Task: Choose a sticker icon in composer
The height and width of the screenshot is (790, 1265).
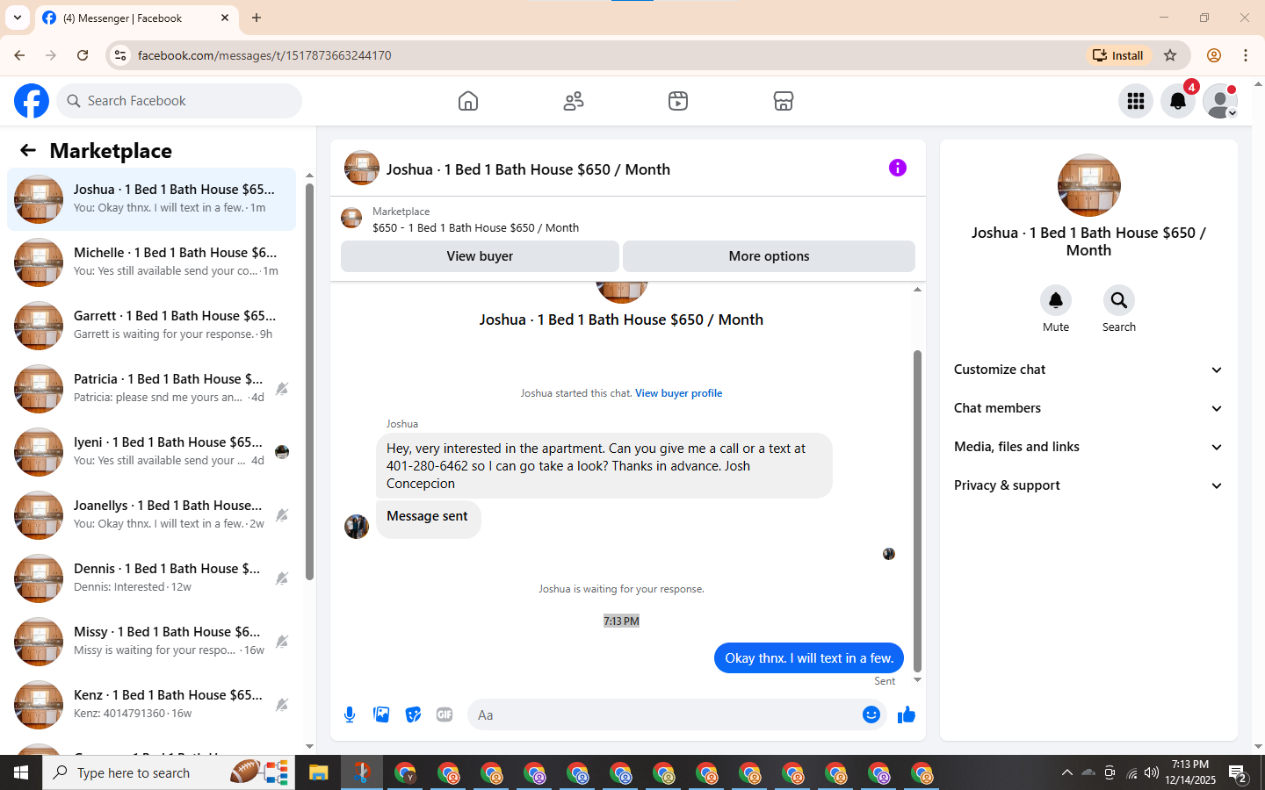Action: pos(413,715)
